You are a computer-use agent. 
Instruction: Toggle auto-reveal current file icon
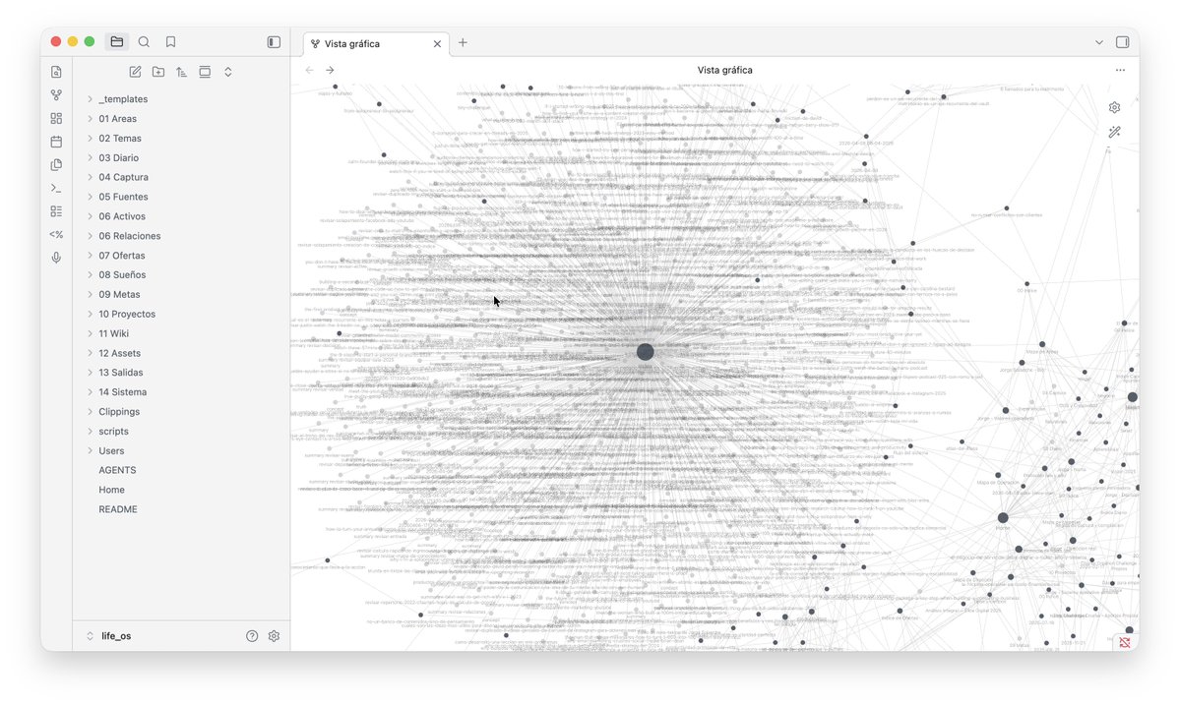pos(205,72)
